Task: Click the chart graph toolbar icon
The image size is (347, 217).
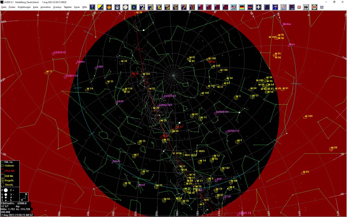Action: pyautogui.click(x=292, y=7)
